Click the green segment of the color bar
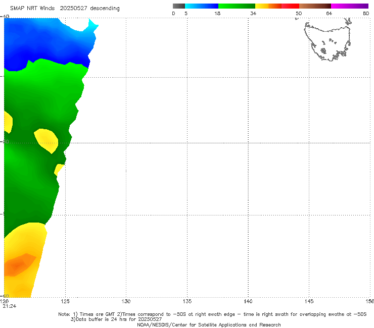 pyautogui.click(x=237, y=6)
